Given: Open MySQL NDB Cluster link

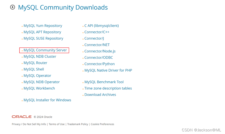Looking at the screenshot, I should coord(40,57).
